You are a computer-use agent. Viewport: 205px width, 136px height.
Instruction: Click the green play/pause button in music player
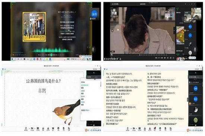click(x=51, y=55)
